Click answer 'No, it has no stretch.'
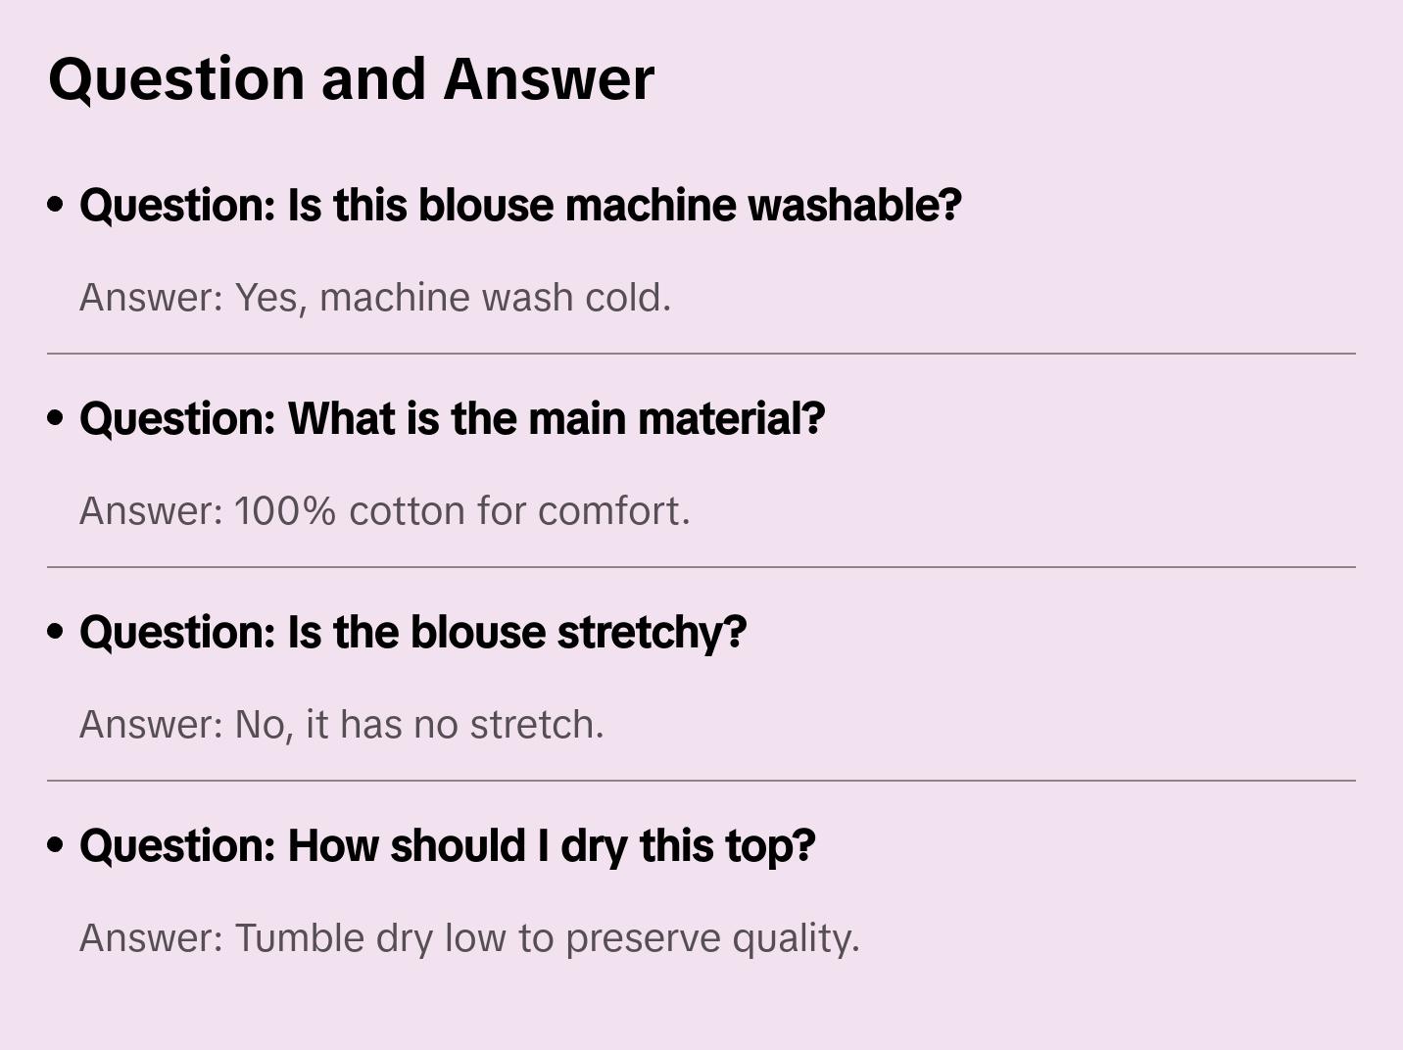Screen dimensions: 1403x1050 (x=342, y=725)
